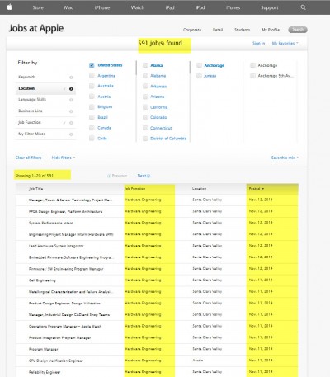Open the search magnifier in navigation bar
Screen dimensions: 330x377
pyautogui.click(x=303, y=7)
